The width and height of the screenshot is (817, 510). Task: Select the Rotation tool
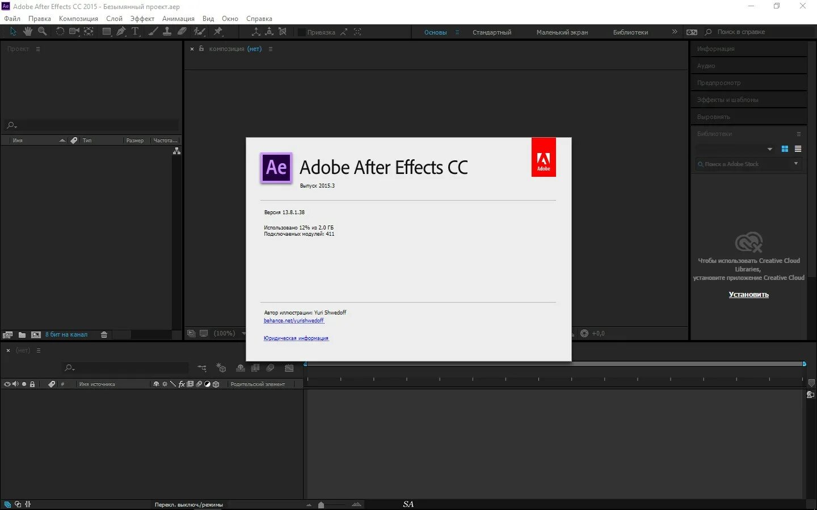60,32
